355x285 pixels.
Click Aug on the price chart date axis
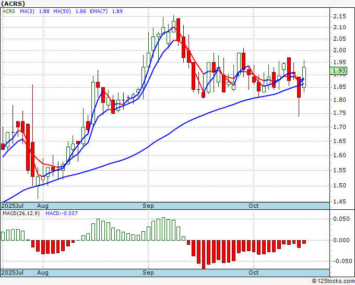point(43,206)
